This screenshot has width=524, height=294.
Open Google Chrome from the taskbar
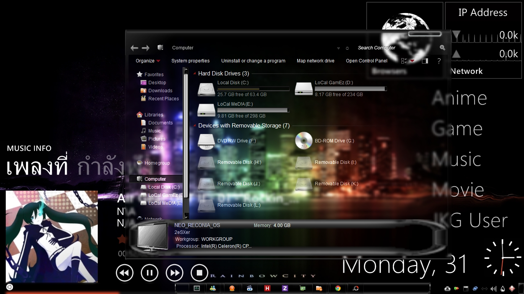338,288
